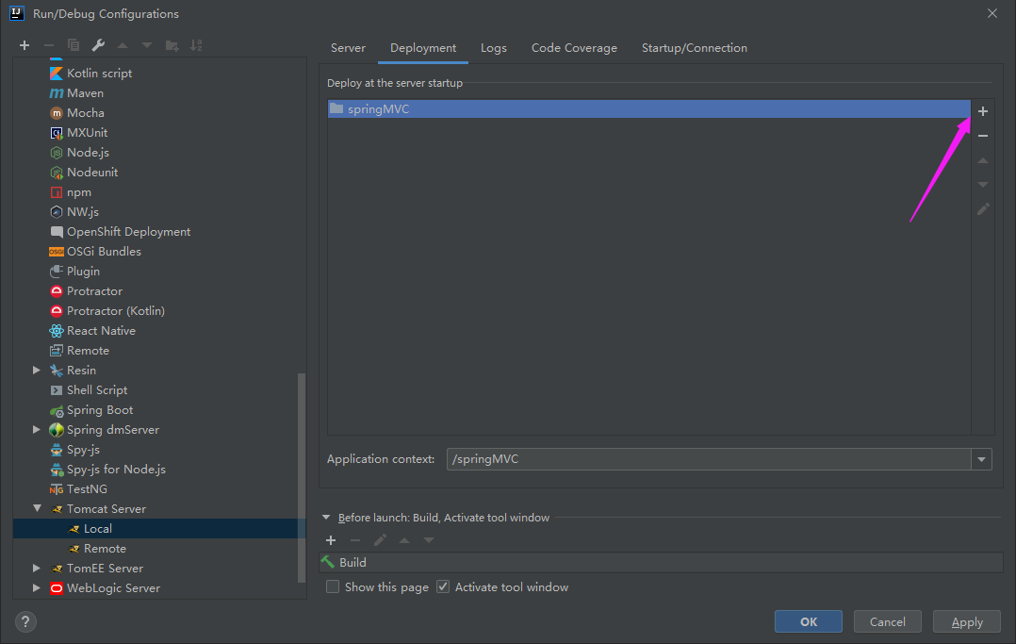
Task: Click the remove configuration minus icon
Action: point(49,45)
